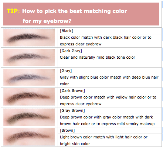Click the [Dark Gray] color label

click(x=71, y=51)
